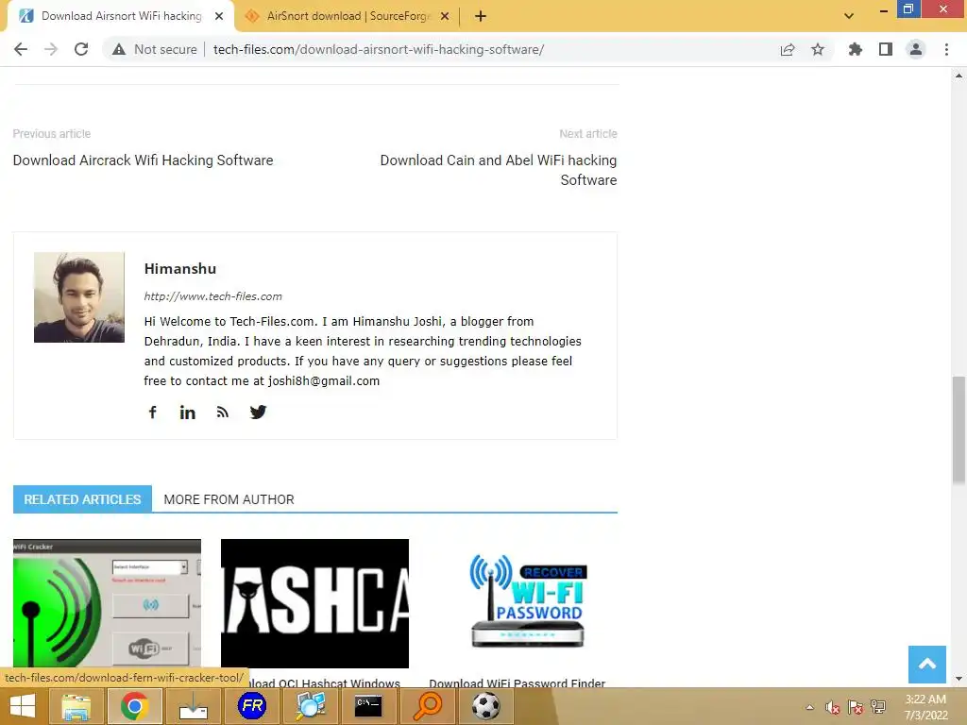This screenshot has width=967, height=725.
Task: Reload the current page
Action: click(x=81, y=49)
